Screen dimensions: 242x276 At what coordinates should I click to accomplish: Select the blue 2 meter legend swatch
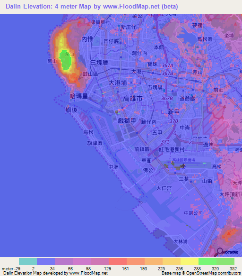click(46, 261)
